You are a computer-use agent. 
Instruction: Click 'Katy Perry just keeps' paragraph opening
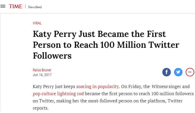pos(54,86)
